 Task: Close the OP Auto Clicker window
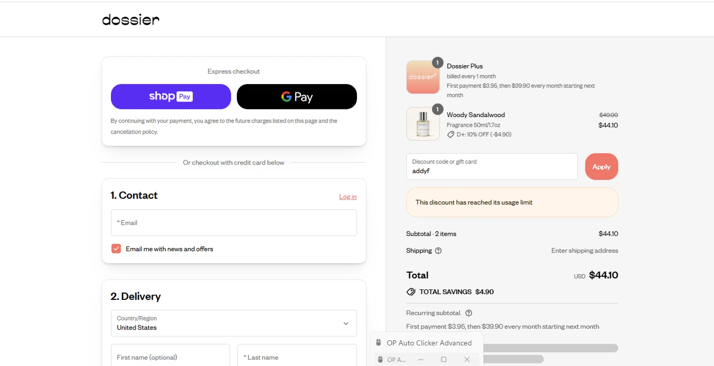467,359
